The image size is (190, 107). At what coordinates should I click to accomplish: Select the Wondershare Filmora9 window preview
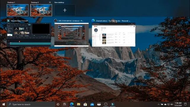pyautogui.click(x=29, y=35)
